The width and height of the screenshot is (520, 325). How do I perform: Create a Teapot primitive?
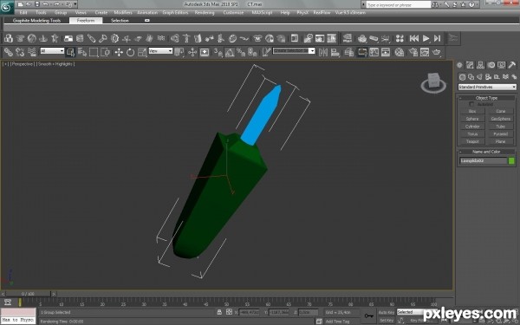click(x=472, y=141)
